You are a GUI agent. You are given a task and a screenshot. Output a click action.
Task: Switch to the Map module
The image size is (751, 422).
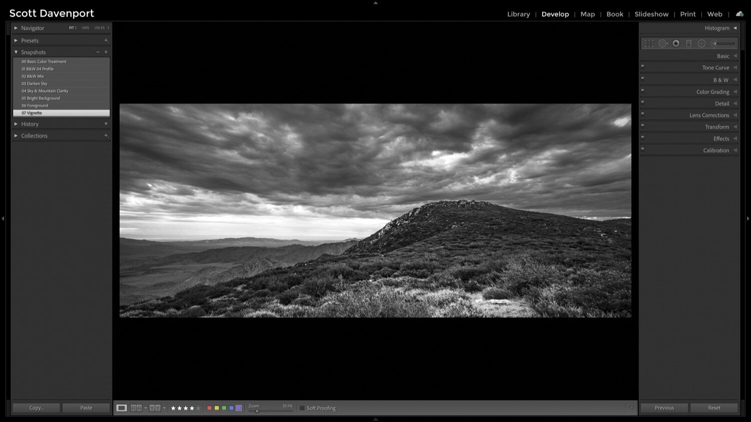click(x=587, y=14)
